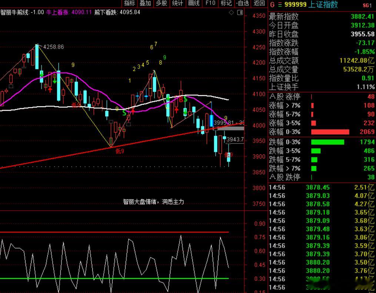Click the green S signal marker on chart
Screen dimensions: 376x293
coord(124,113)
